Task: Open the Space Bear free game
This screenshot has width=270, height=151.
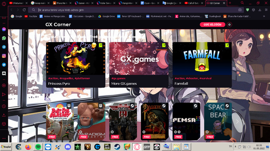Action: point(218,121)
